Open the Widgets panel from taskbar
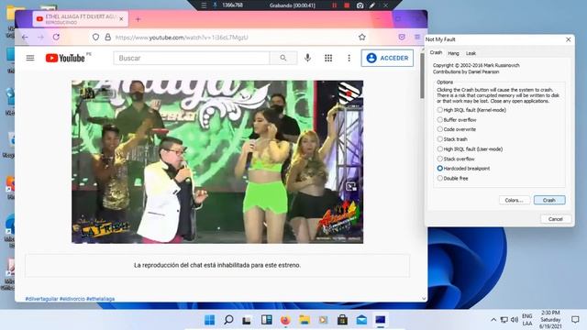The height and width of the screenshot is (330, 587). tap(267, 320)
